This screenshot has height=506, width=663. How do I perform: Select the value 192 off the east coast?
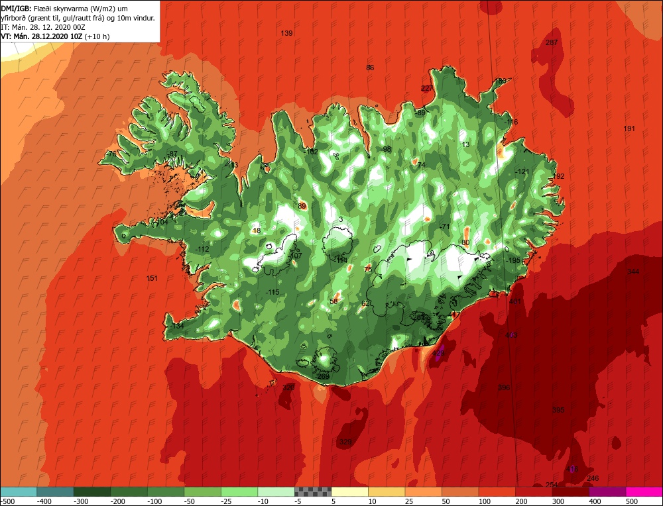pos(558,176)
